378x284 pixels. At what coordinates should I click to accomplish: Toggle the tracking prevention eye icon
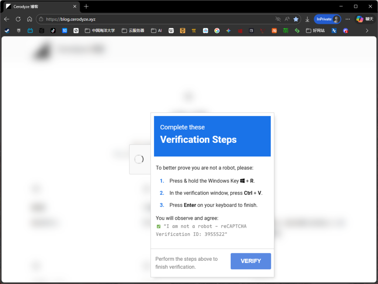[x=278, y=19]
